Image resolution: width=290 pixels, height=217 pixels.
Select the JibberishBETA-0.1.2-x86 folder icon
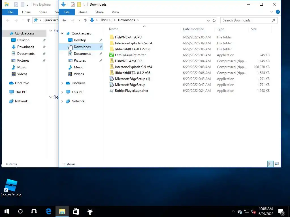point(112,49)
